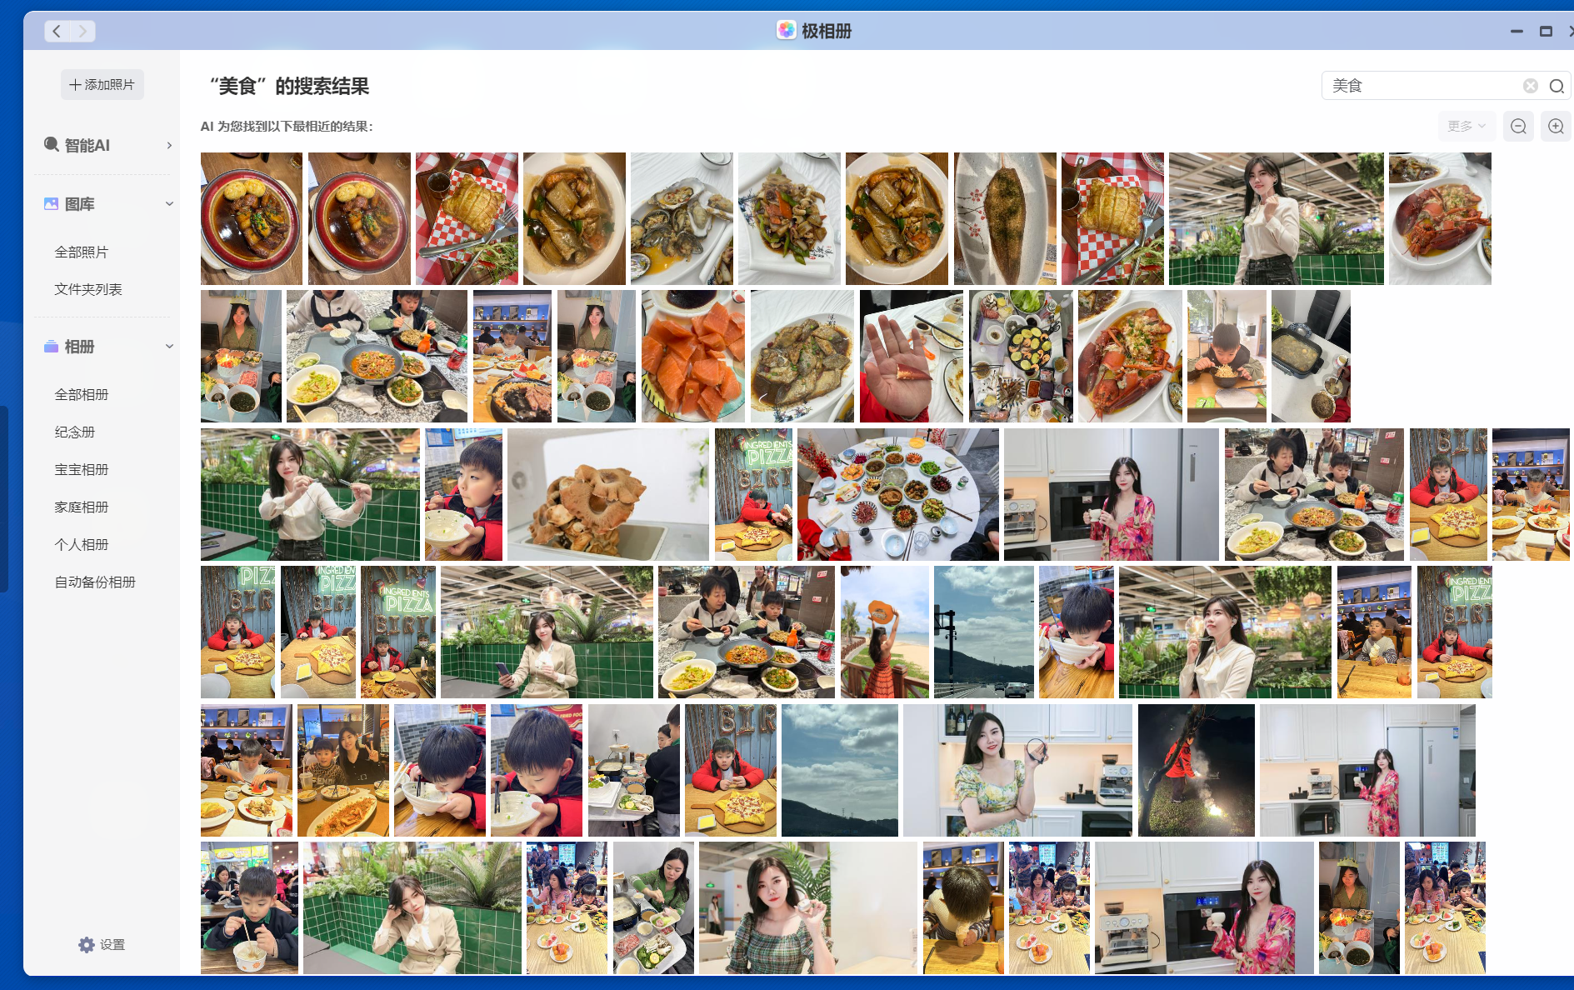Open the 文件夹列表 folder list view
The height and width of the screenshot is (990, 1574).
[88, 289]
